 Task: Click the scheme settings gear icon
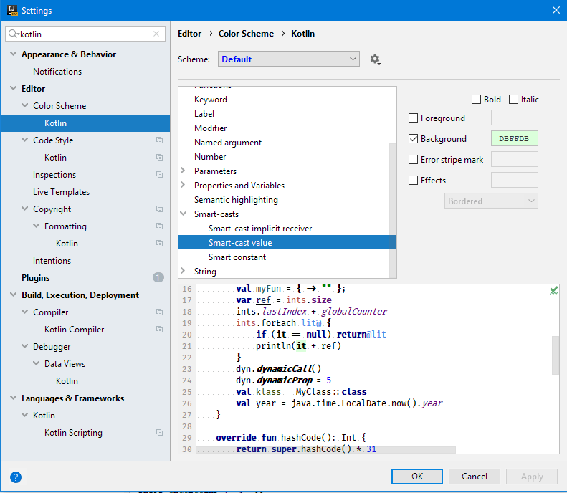click(374, 59)
